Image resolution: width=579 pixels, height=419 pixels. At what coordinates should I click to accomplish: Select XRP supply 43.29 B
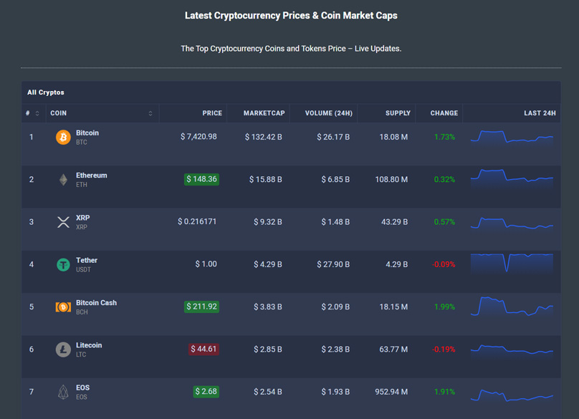click(x=394, y=222)
